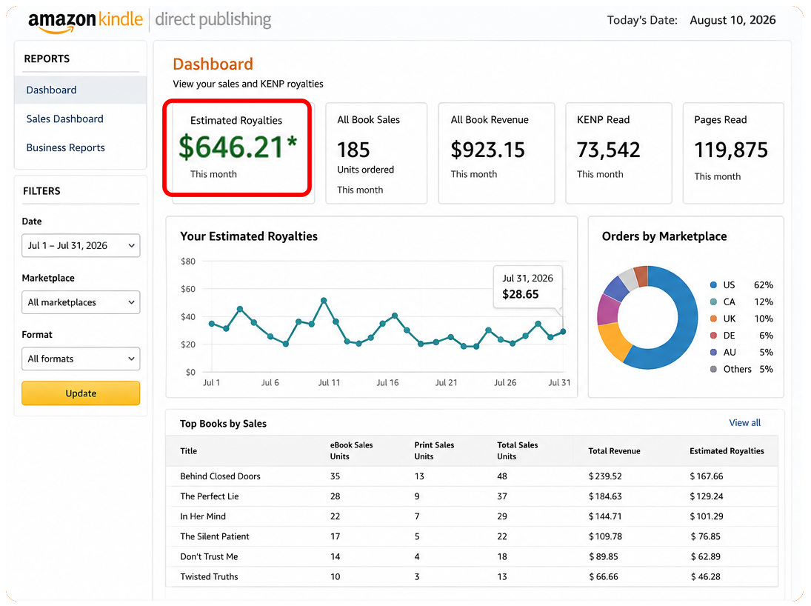Open Sales Dashboard in the sidebar
811x606 pixels.
click(x=64, y=119)
